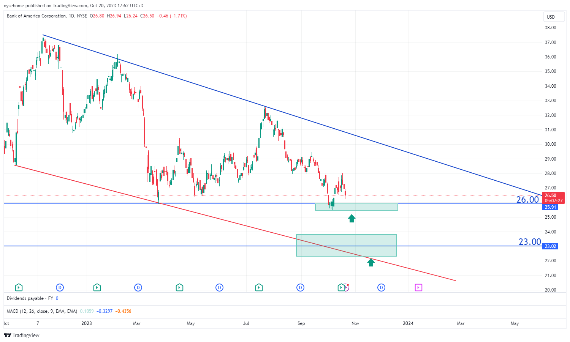Click the dividend D marker above Mar
Viewport: 570px width, 342px height.
click(x=138, y=288)
